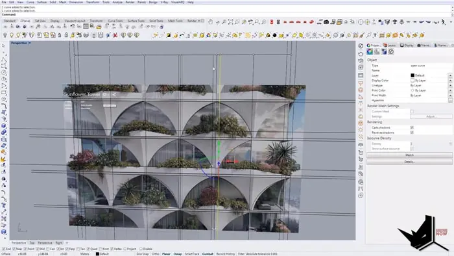
Task: Click the blue sphere icon in CPlanes toolbar
Action: tap(161, 27)
